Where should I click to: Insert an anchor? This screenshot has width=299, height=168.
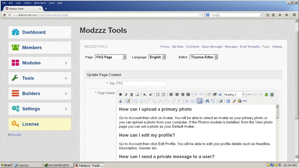(x=120, y=101)
